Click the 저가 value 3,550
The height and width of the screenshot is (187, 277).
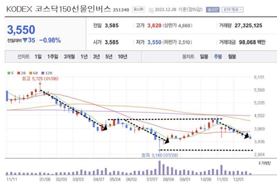coord(154,42)
